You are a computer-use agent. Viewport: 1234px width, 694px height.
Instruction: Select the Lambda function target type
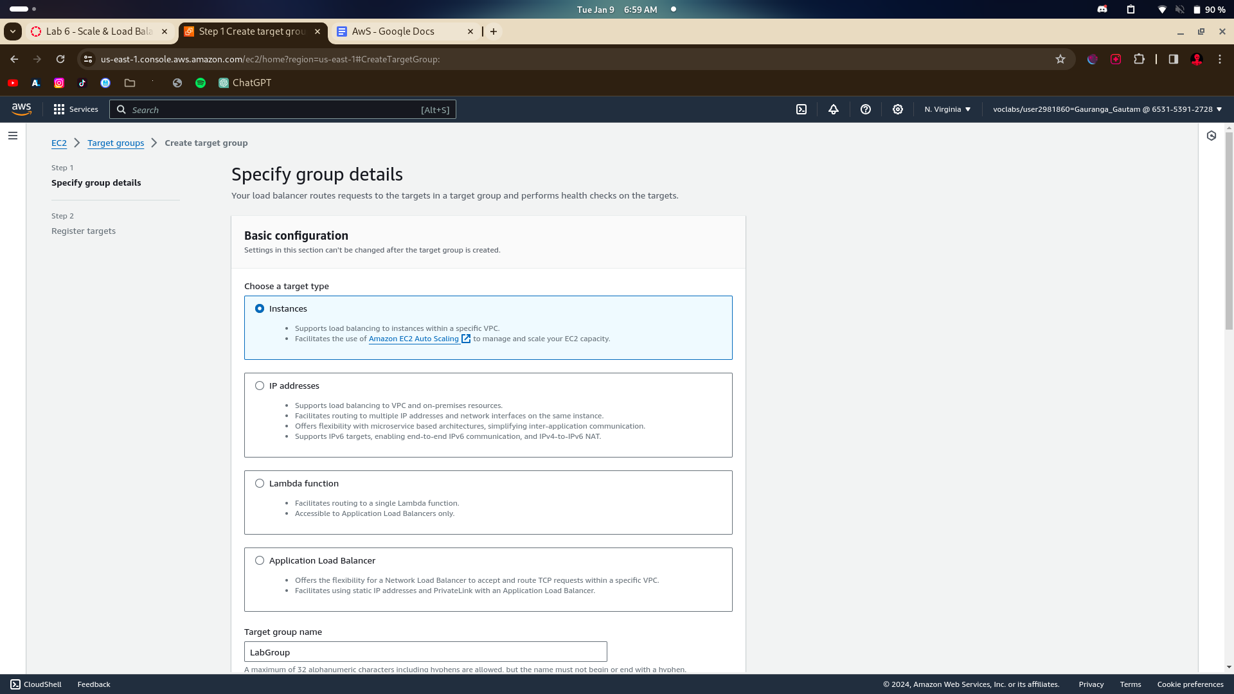coord(260,483)
